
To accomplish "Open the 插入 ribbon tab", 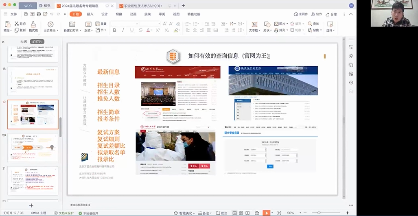I will [90, 14].
